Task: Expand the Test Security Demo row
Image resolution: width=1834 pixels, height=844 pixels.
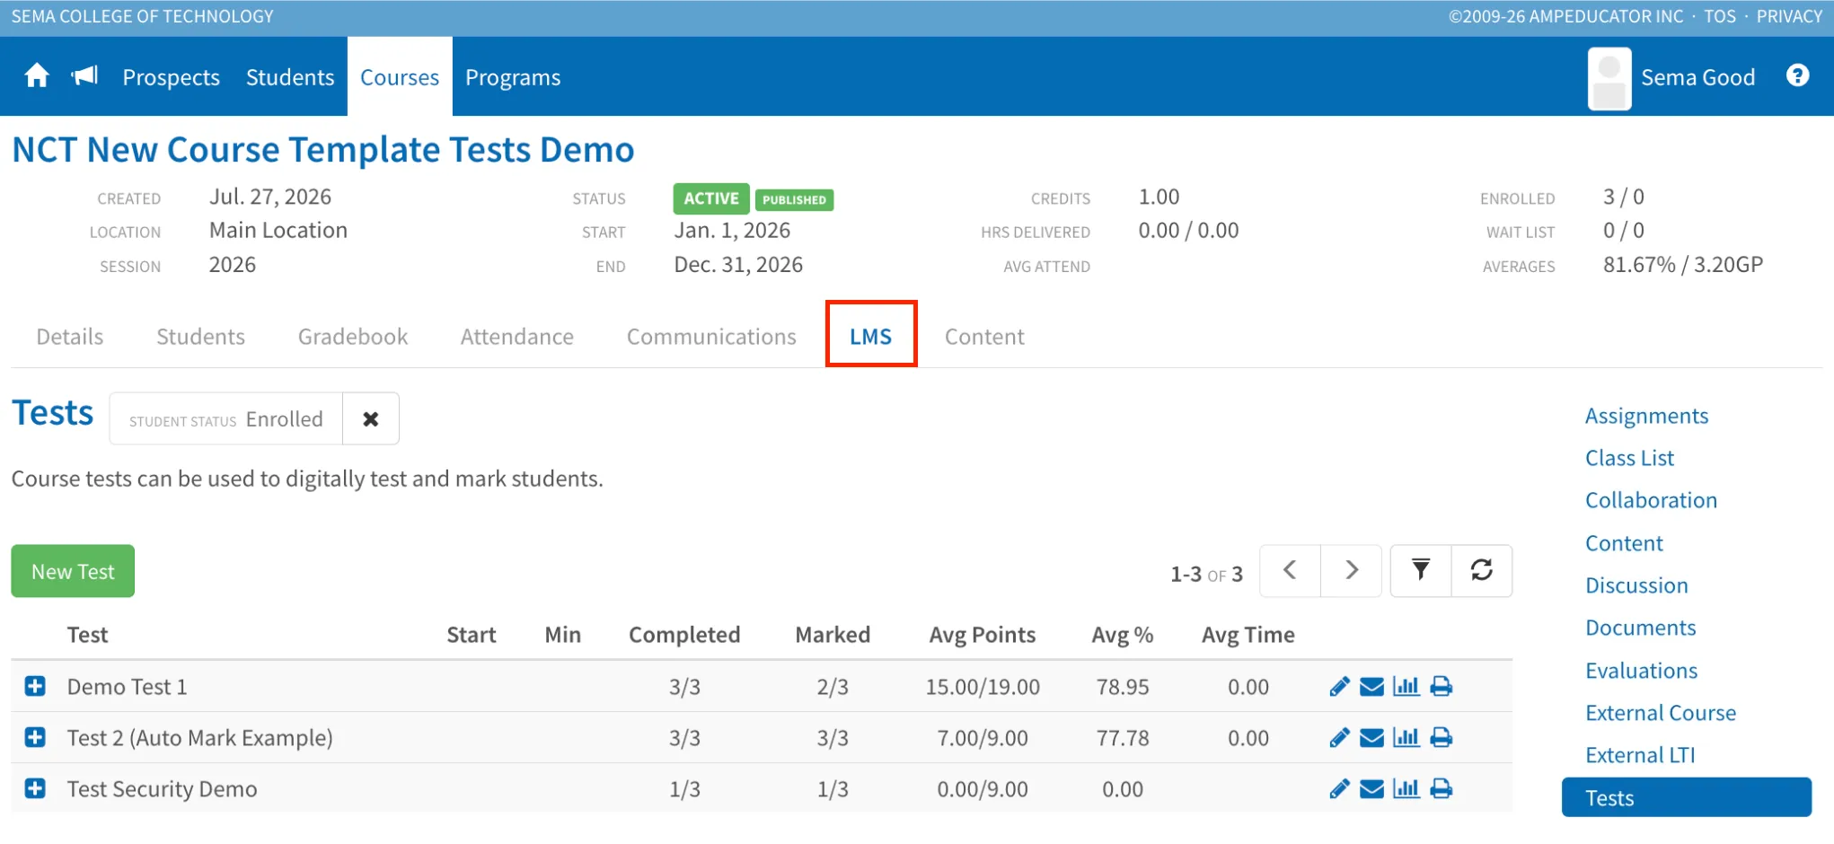Action: [x=35, y=789]
